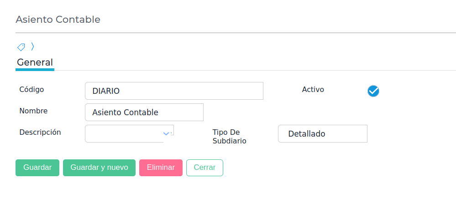Focus the Código input containing DIARIO
This screenshot has width=456, height=204.
[x=174, y=91]
